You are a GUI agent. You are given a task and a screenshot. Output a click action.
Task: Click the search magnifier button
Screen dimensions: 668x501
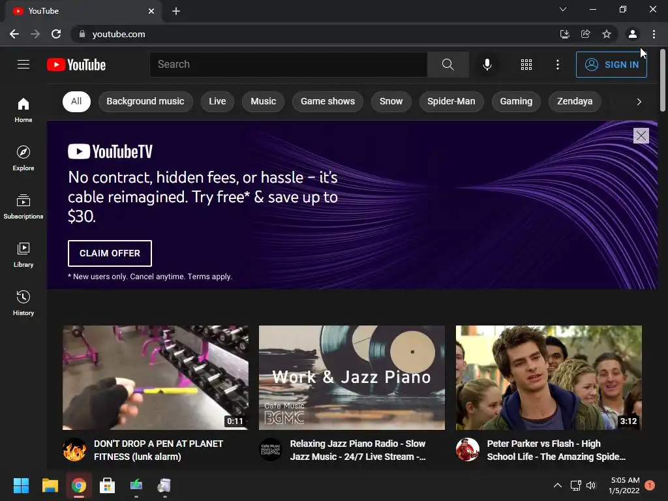click(x=448, y=65)
